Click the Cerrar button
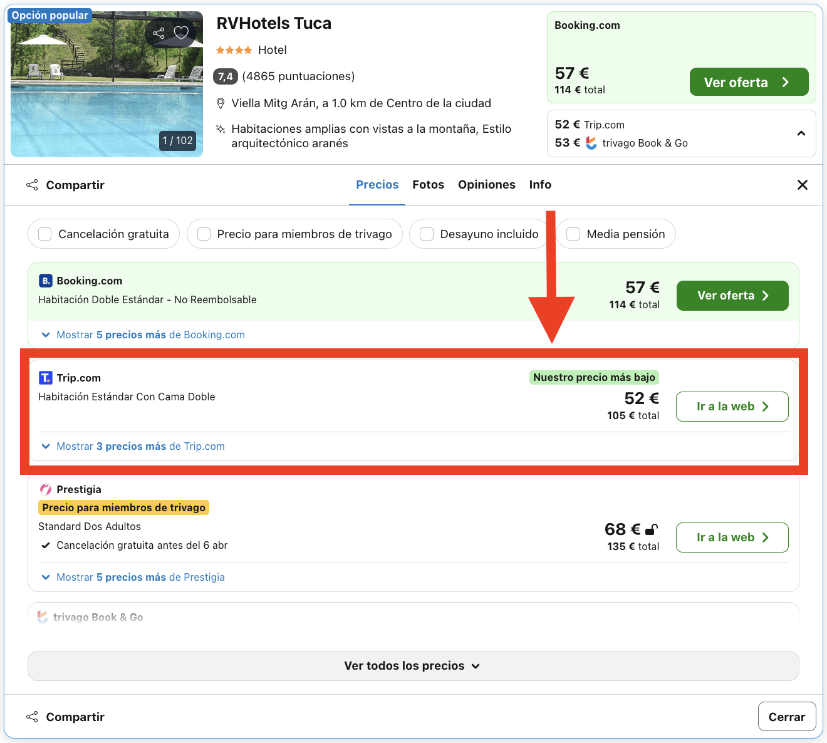The height and width of the screenshot is (743, 827). tap(787, 717)
